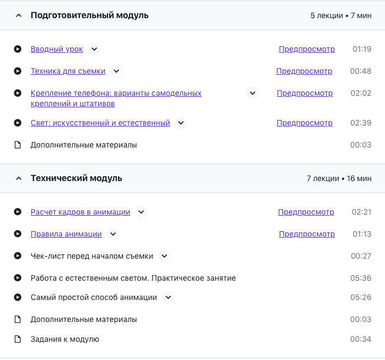
Task: Expand details for Правила анимации
Action: [x=113, y=234]
